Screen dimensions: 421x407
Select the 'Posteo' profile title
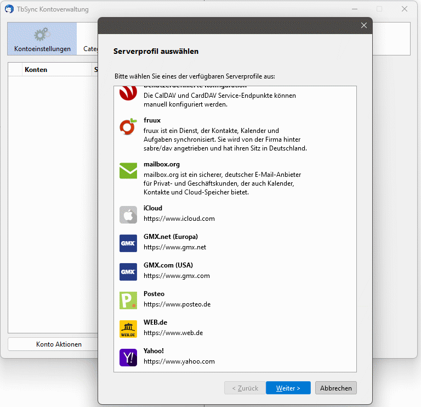coord(154,293)
